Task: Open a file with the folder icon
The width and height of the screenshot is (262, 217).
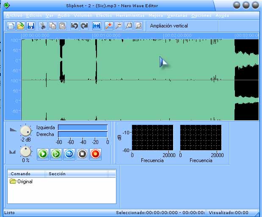Action: pos(21,26)
